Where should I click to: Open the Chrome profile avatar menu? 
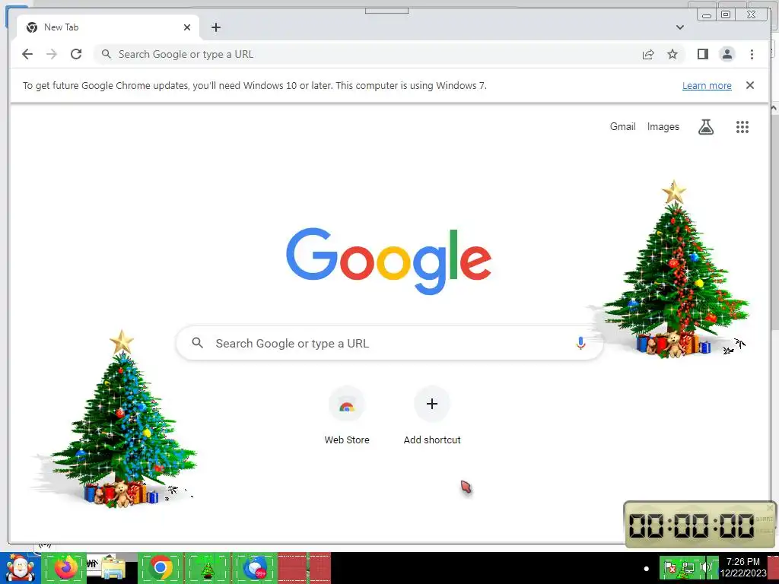727,54
